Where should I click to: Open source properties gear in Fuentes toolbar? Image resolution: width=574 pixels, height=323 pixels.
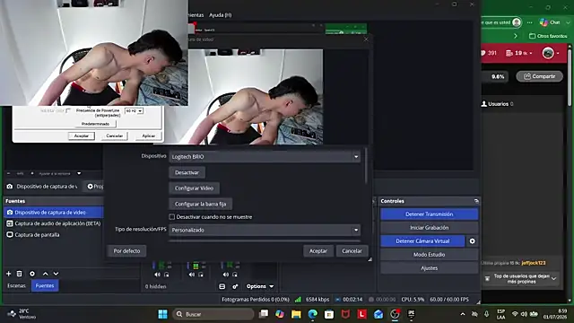[32, 274]
